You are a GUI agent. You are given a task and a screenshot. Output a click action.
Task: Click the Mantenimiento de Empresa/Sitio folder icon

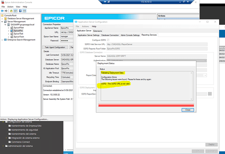[9, 126]
